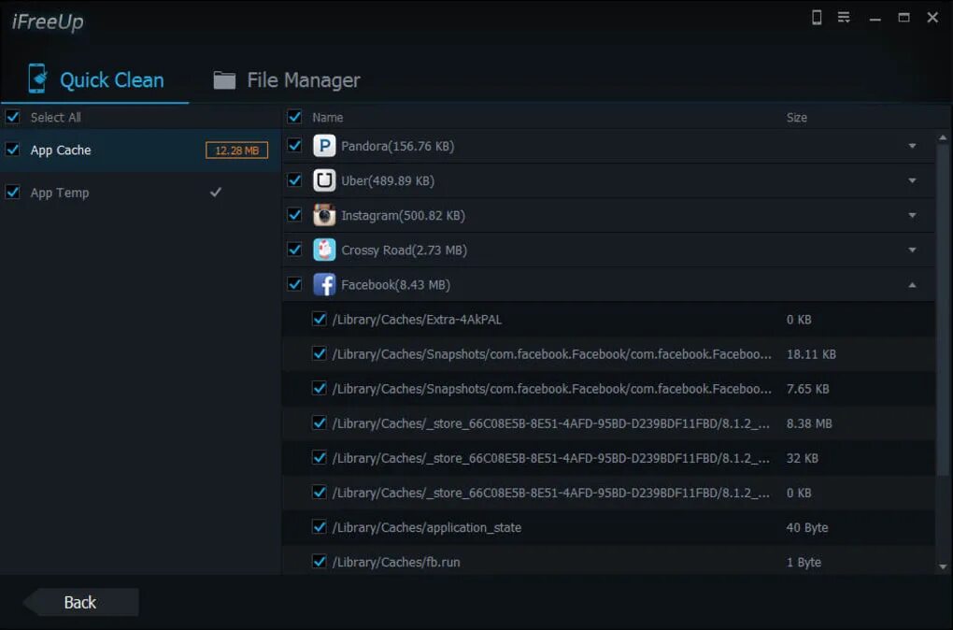The width and height of the screenshot is (953, 630).
Task: Expand the Crossy Road row arrow
Action: [912, 250]
